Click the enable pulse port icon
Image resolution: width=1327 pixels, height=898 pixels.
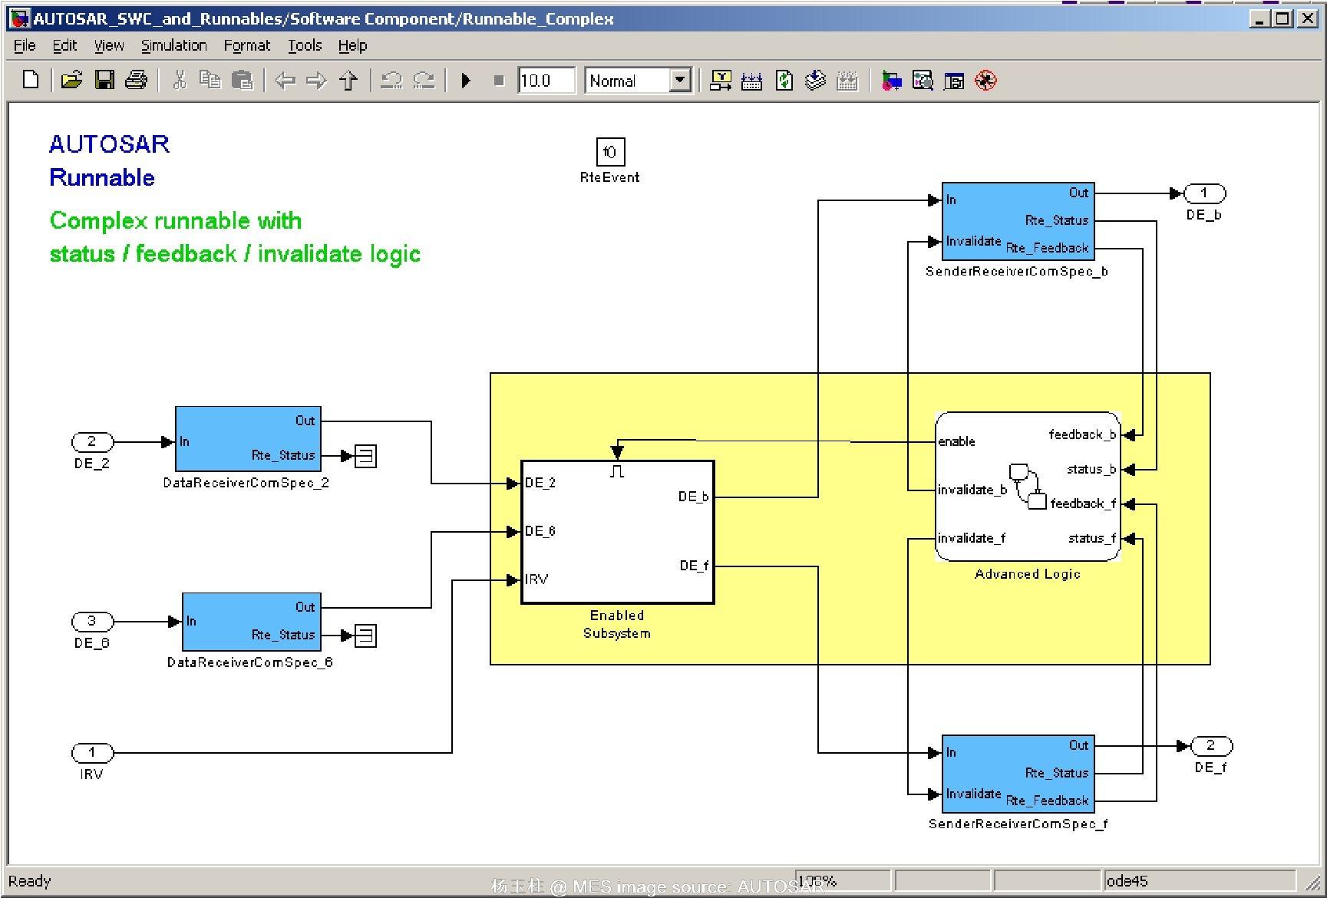tap(617, 471)
